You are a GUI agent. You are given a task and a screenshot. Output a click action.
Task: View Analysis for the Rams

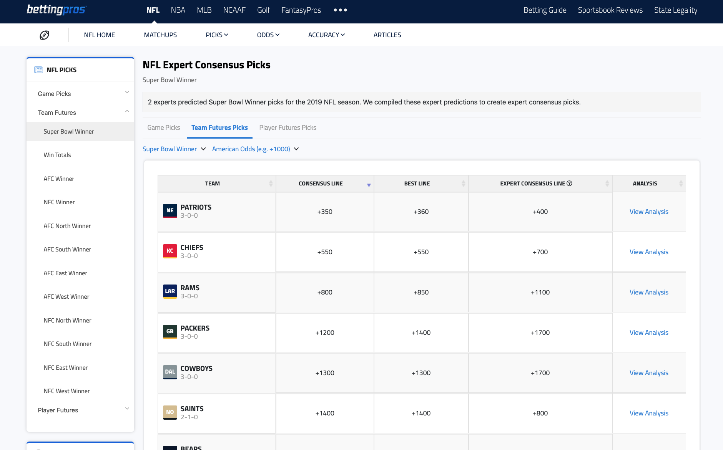click(649, 292)
